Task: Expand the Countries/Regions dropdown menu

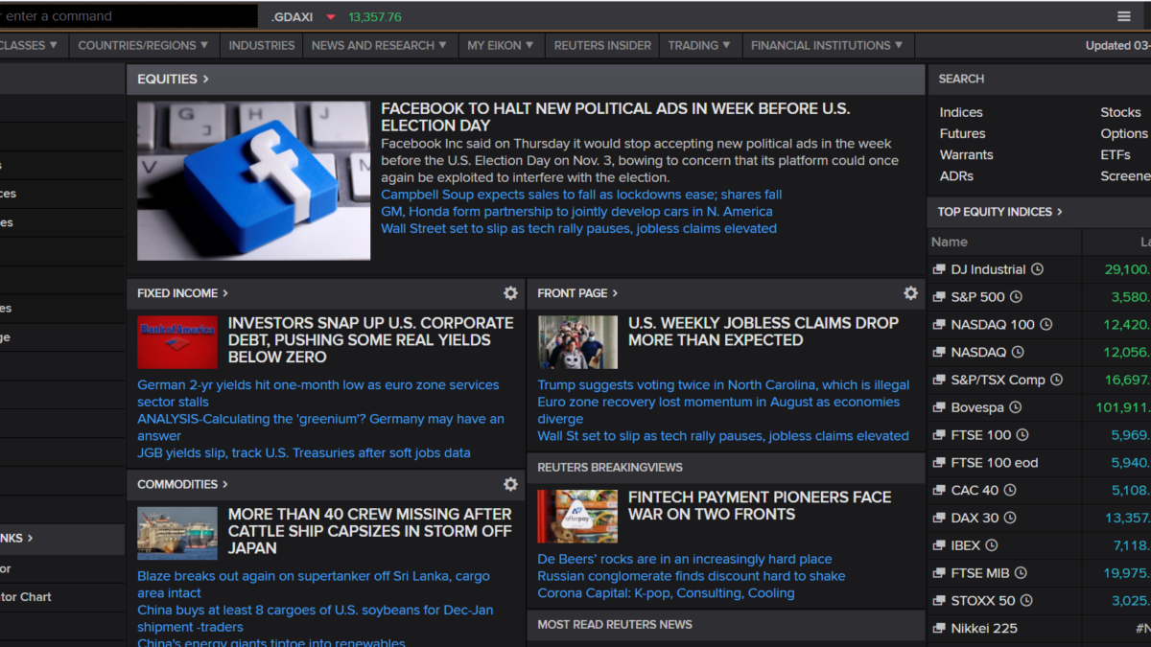Action: (x=143, y=45)
